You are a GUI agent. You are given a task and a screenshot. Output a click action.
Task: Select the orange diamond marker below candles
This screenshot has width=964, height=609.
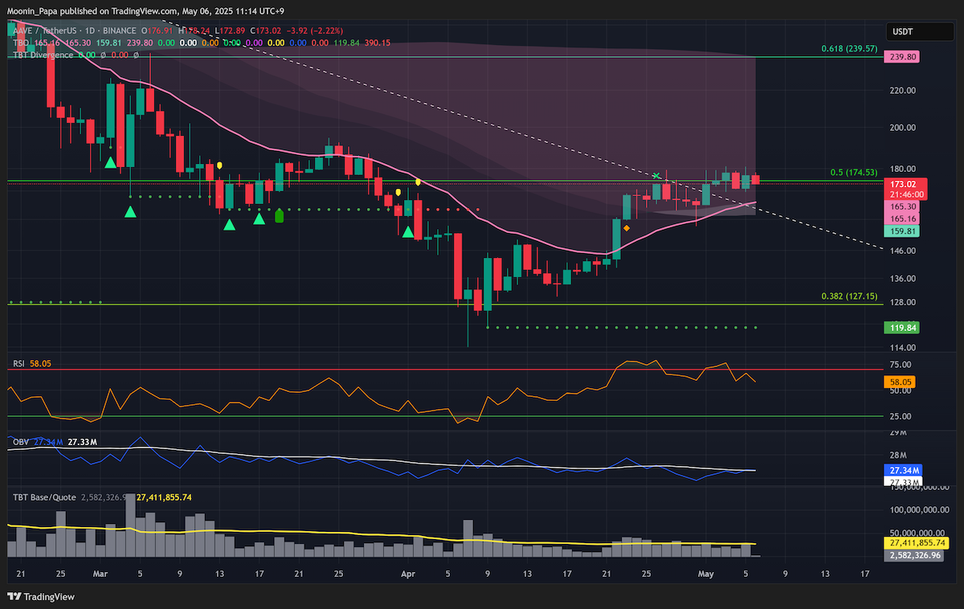point(627,228)
